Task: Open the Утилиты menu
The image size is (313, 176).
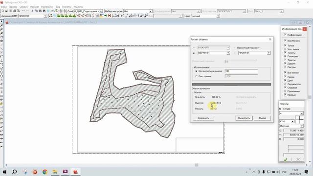Action: (x=78, y=6)
